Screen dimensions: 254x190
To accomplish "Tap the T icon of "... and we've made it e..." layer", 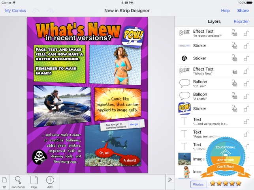I will (x=184, y=121).
